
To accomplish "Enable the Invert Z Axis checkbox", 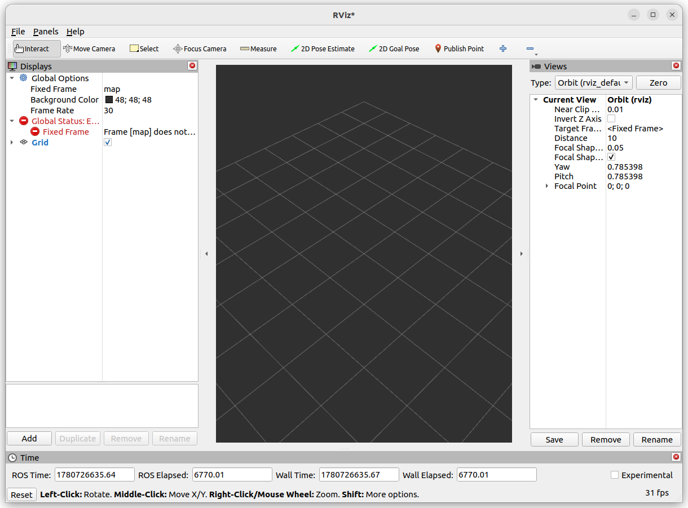I will click(x=611, y=119).
